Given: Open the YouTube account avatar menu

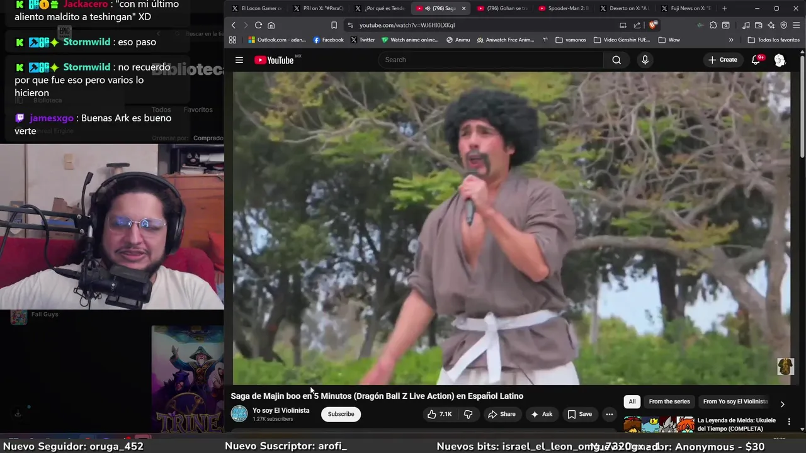Looking at the screenshot, I should point(780,60).
